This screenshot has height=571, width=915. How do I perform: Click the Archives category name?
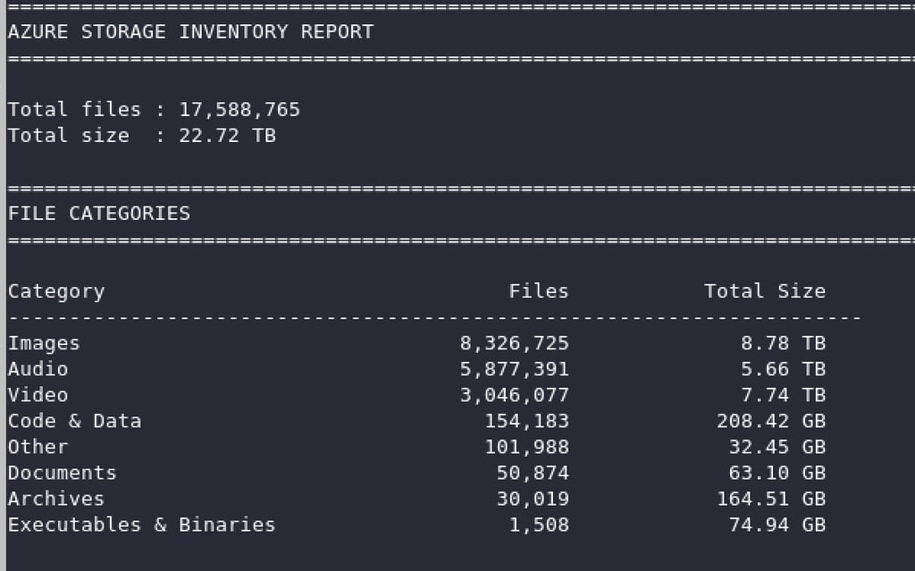[x=56, y=500]
